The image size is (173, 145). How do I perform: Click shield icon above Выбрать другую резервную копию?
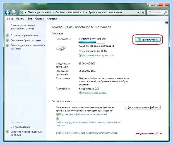pyautogui.click(x=57, y=119)
